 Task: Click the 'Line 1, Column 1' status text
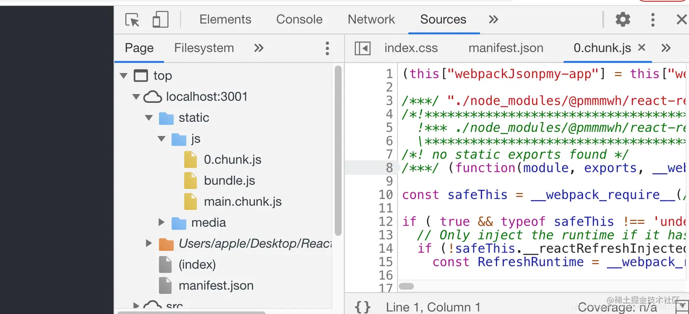[433, 307]
